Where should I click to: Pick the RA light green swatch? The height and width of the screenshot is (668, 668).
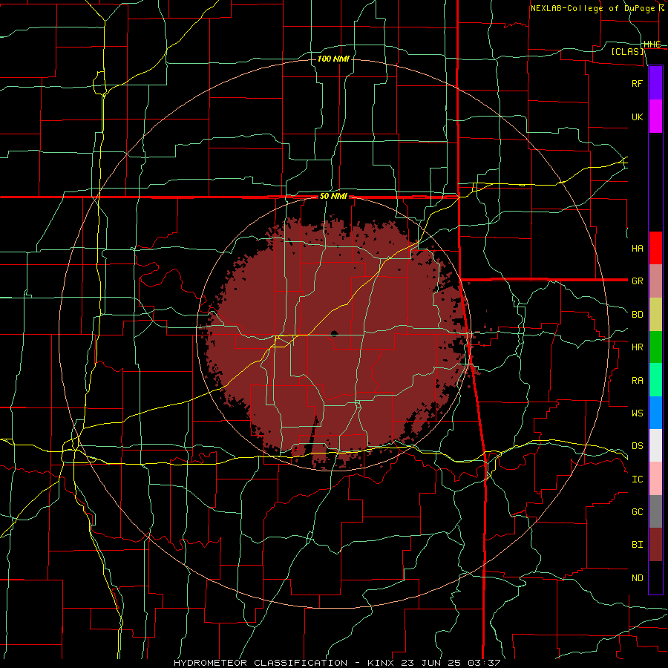coord(655,380)
